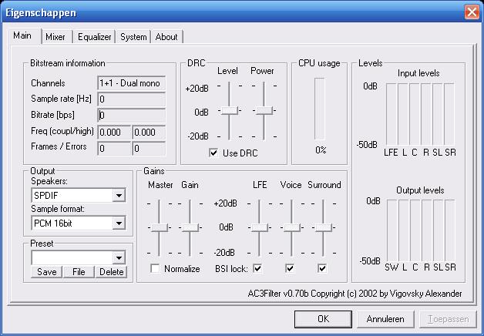Click the Save preset button
Image resolution: width=484 pixels, height=336 pixels.
click(46, 271)
